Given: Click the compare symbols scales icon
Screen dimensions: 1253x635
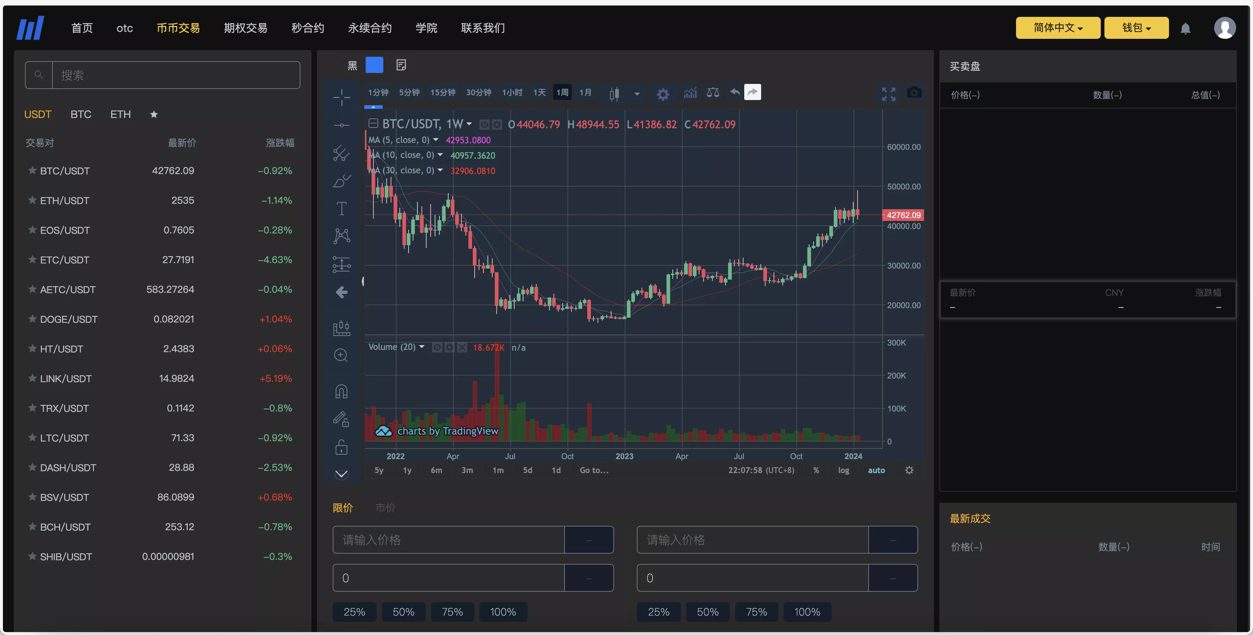Looking at the screenshot, I should click(x=713, y=92).
